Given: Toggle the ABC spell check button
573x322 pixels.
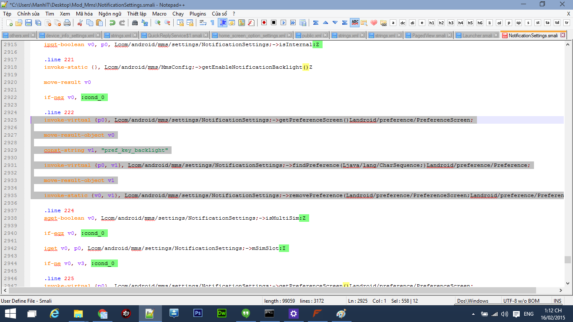Looking at the screenshot, I should point(354,23).
